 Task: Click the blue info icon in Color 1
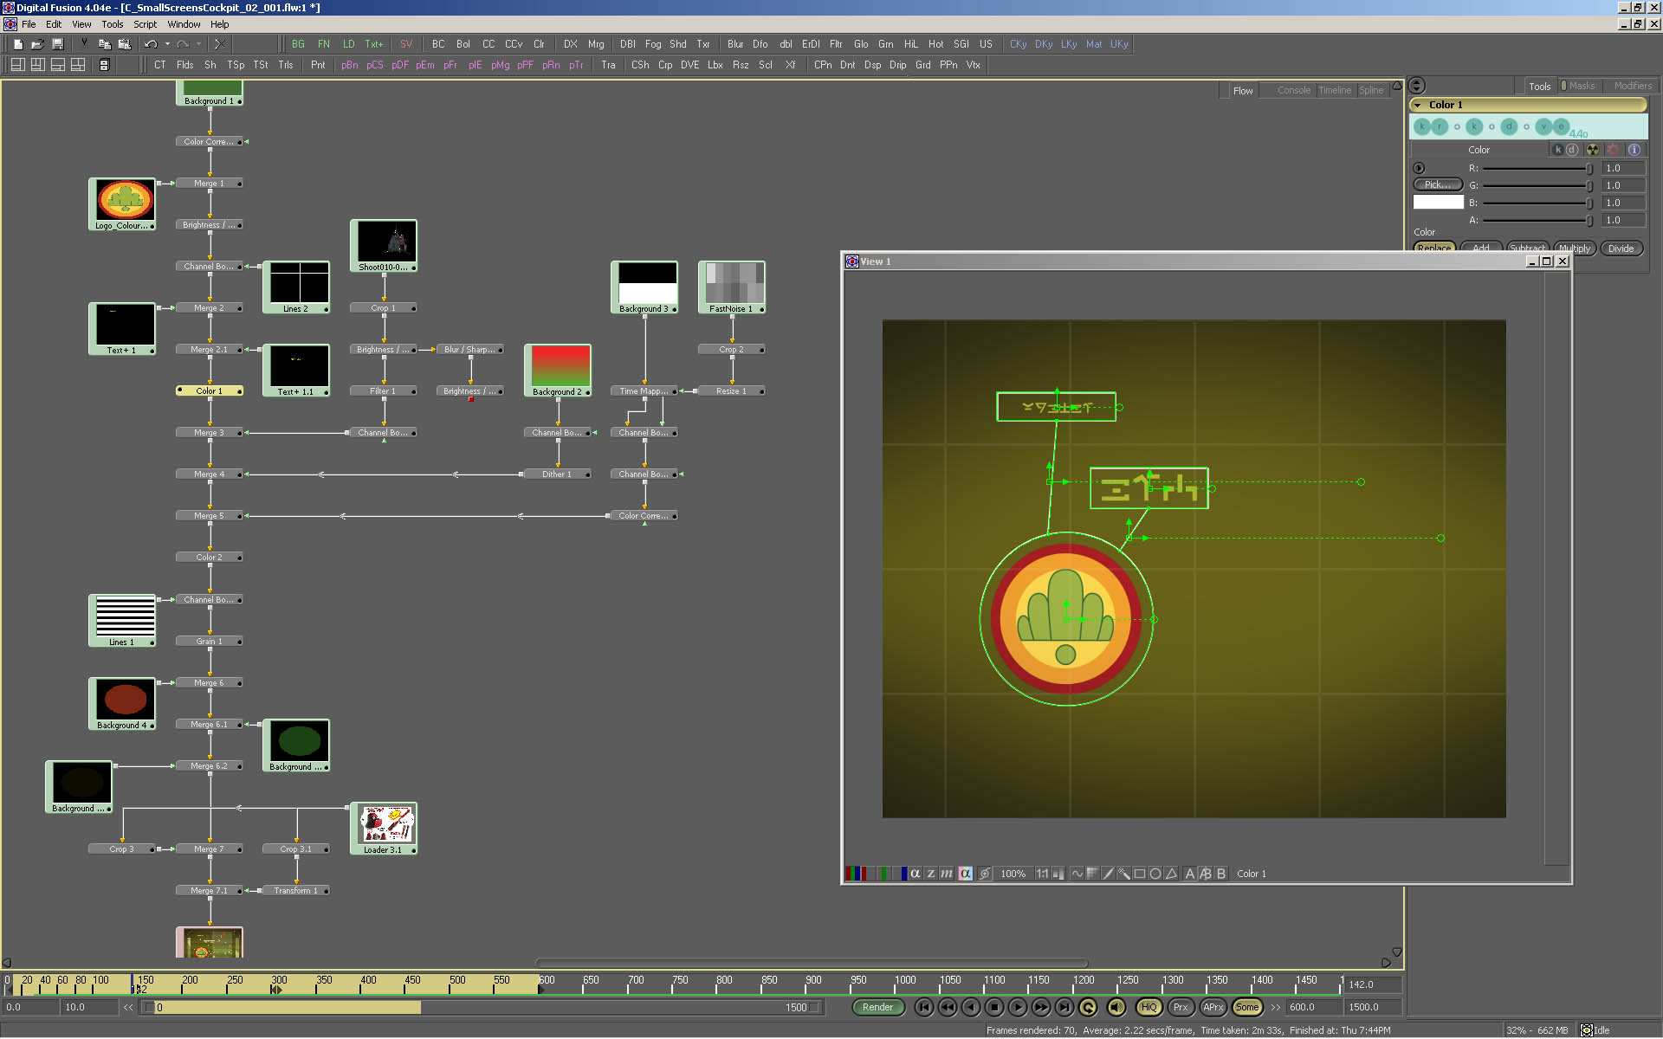point(1634,150)
